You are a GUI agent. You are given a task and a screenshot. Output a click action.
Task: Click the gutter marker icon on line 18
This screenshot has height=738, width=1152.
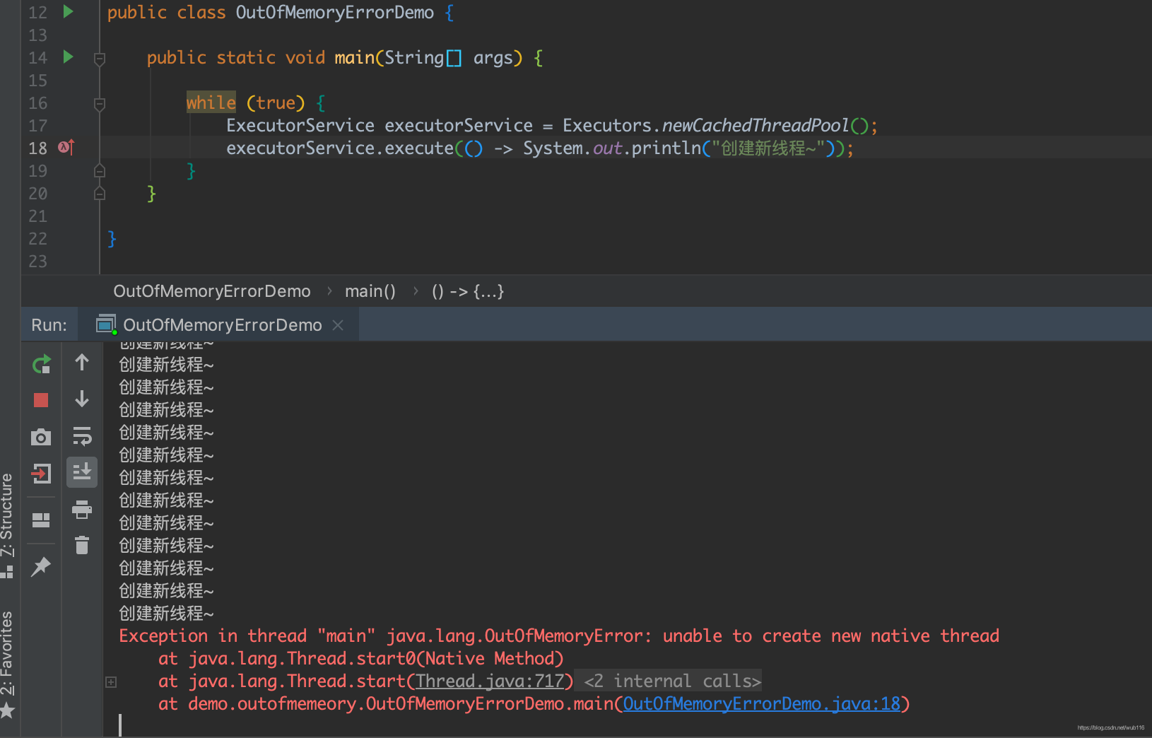(66, 147)
